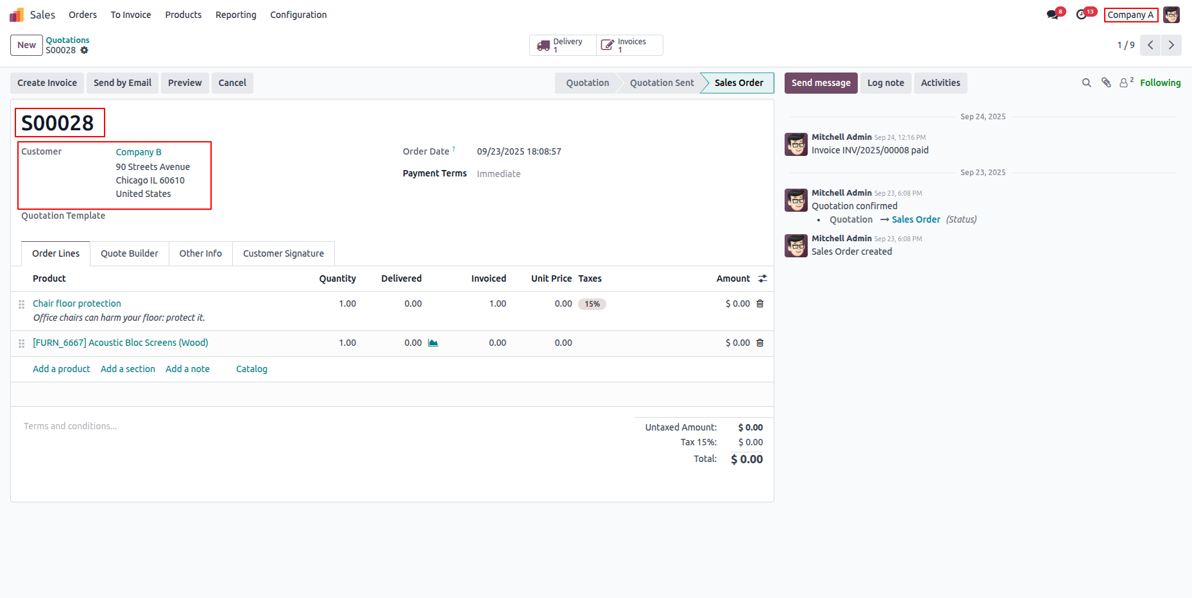Open the optional columns selector in Order Lines

tap(762, 278)
